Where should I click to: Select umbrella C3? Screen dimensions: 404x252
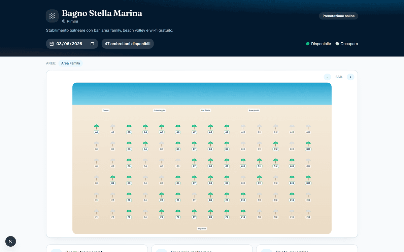click(129, 163)
